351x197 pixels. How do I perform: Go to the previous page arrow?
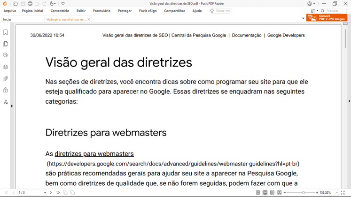point(14,192)
